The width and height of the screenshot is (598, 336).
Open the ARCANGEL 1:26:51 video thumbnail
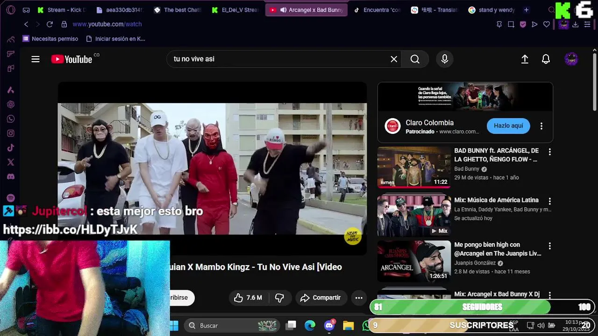[414, 261]
